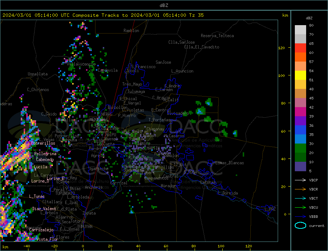Click the 'Mirador' map label
328x251 pixels.
pyautogui.click(x=168, y=186)
